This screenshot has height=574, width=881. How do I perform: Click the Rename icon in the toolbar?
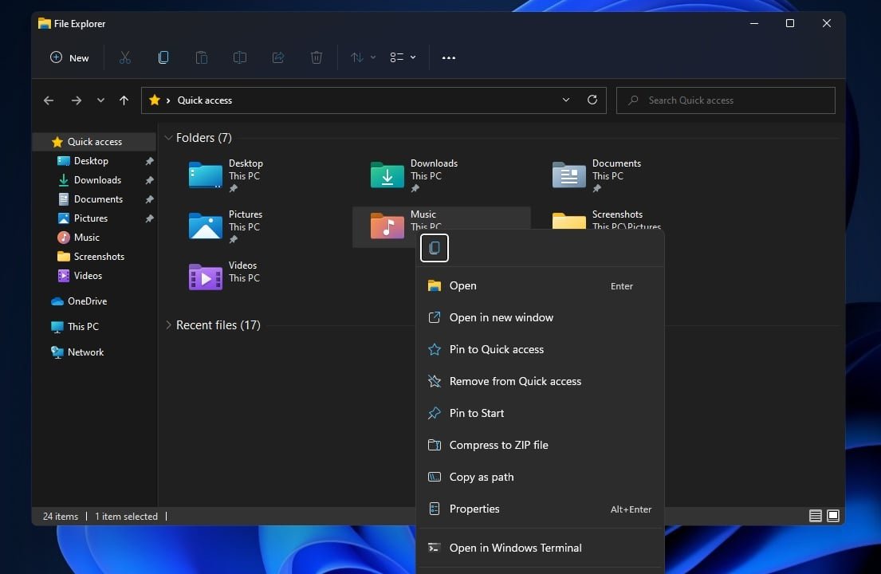240,57
